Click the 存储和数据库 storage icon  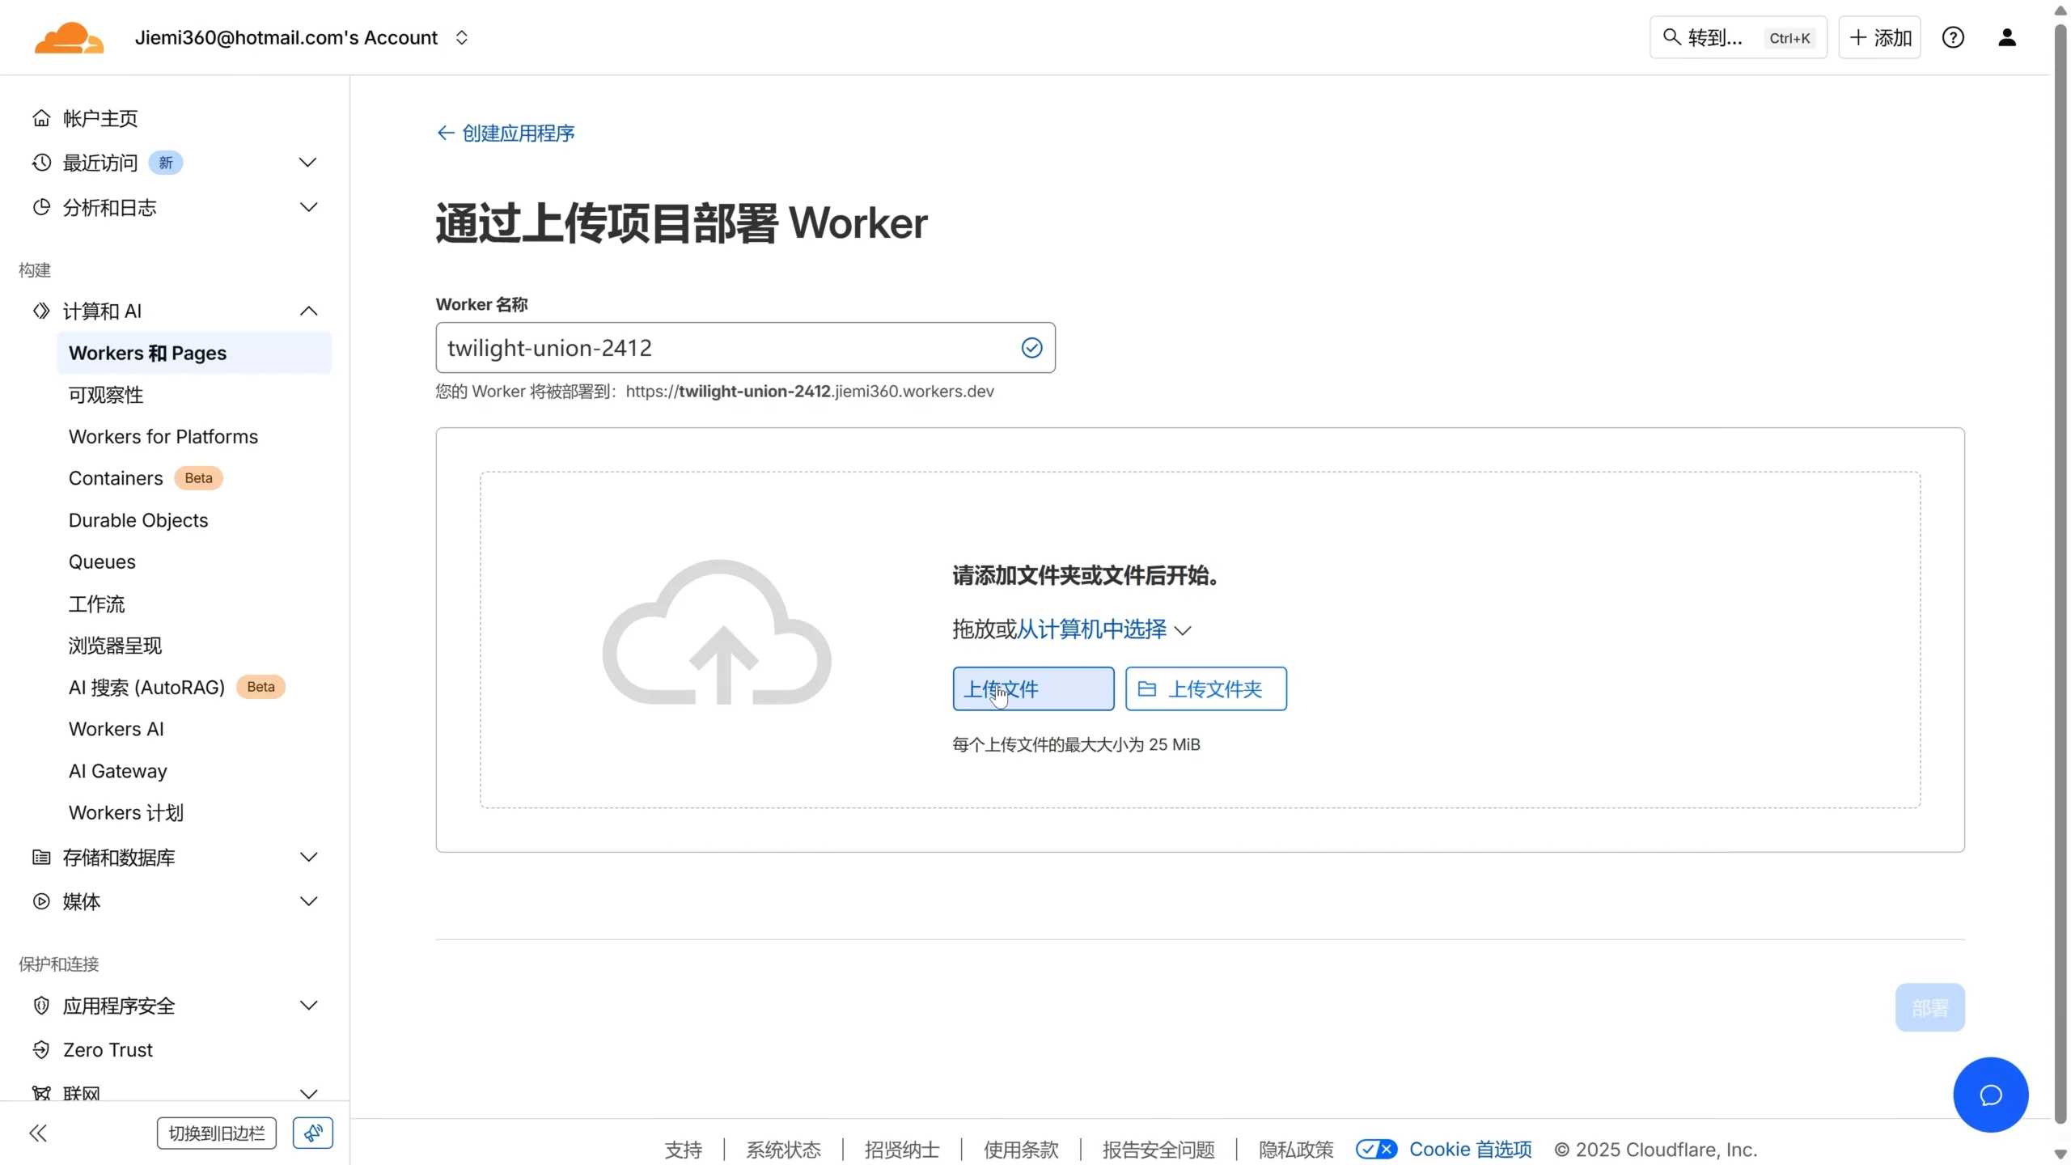tap(40, 858)
